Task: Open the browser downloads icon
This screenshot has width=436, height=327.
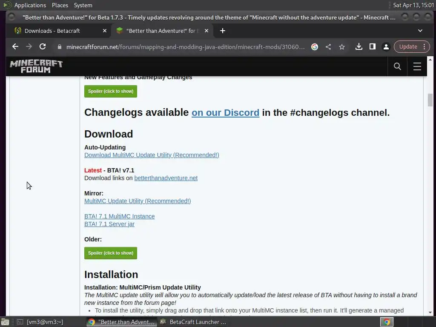Action: (x=359, y=47)
